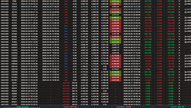
Task: Select net loss -192.50$
Action: pos(171,67)
